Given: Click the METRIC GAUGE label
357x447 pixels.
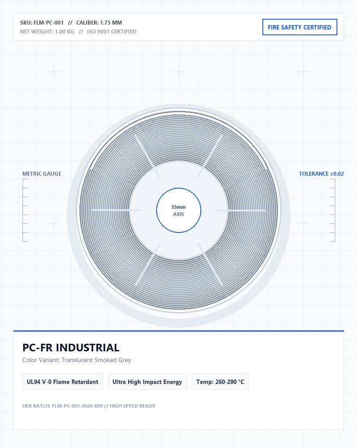Looking at the screenshot, I should (x=42, y=173).
